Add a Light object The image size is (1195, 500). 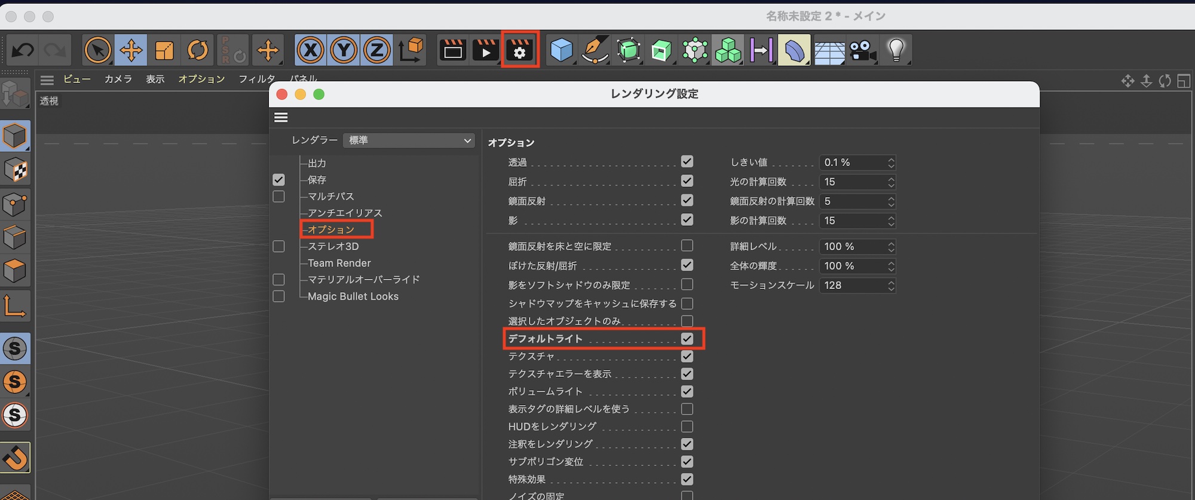(896, 50)
